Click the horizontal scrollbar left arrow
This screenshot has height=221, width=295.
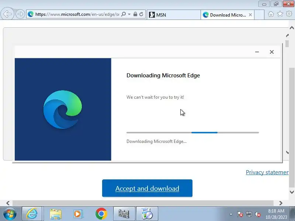[8, 203]
